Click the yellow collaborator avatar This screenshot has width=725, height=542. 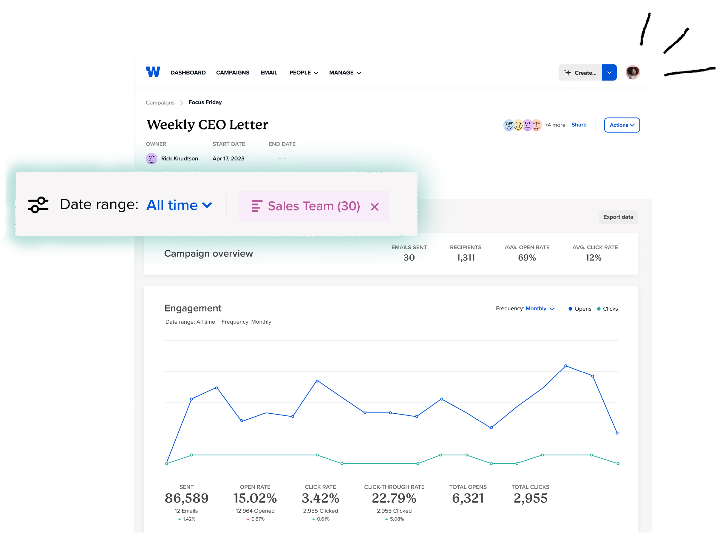tap(518, 125)
